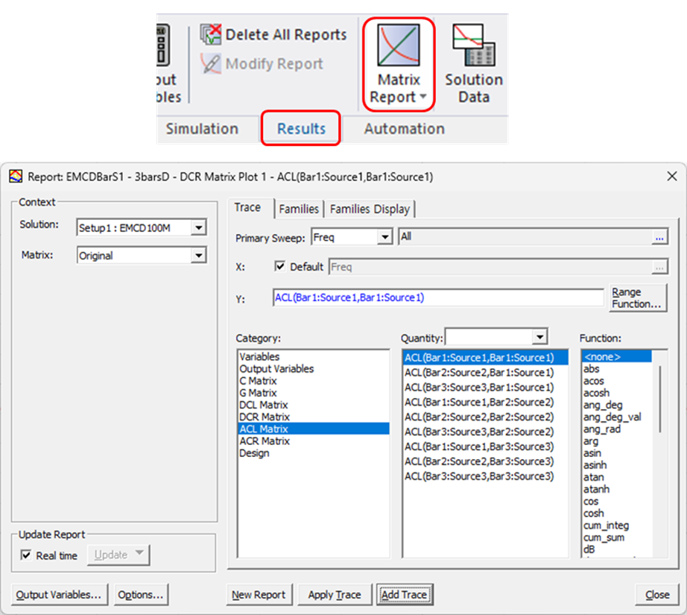Switch to the Families tab
The width and height of the screenshot is (687, 615).
pos(298,209)
